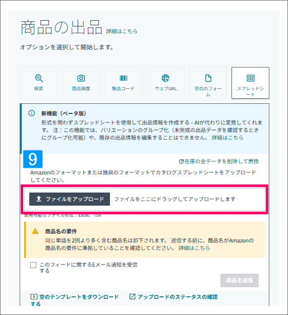Enable Eメール通知 checkbox for this feed
288x315 pixels.
pos(33,265)
